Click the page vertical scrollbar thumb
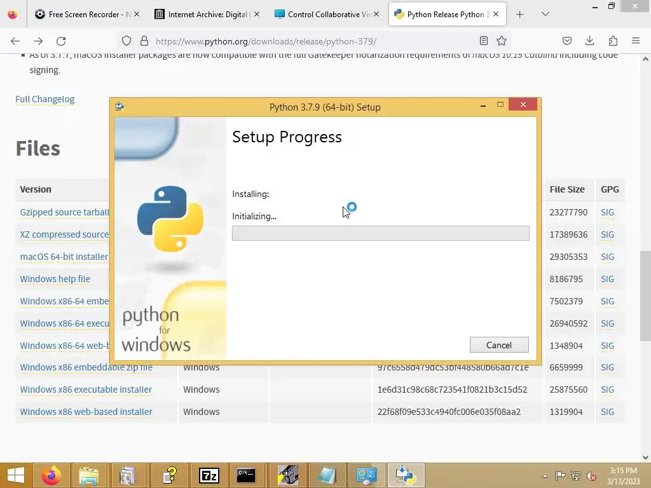 645,295
